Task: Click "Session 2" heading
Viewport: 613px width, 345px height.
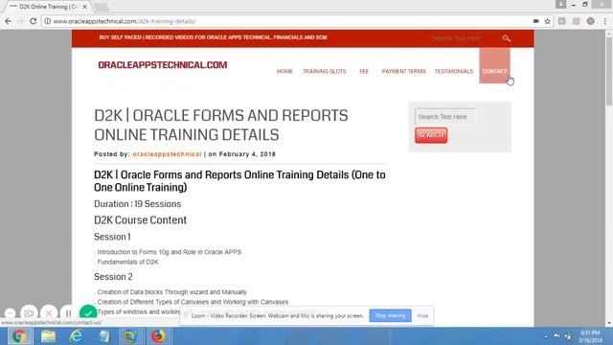Action: tap(113, 277)
